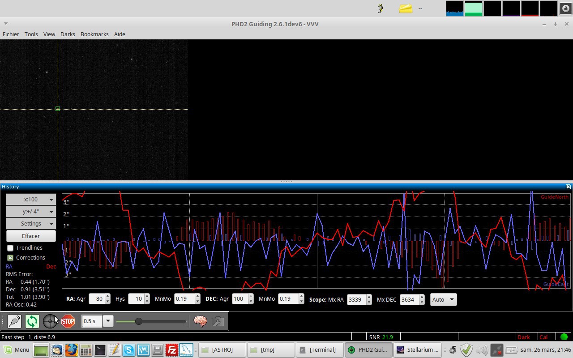This screenshot has height=358, width=573.
Task: Open the Bookmarks menu
Action: pyautogui.click(x=94, y=34)
